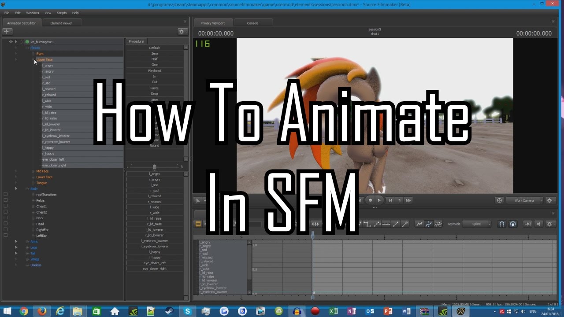564x317 pixels.
Task: Expand the Lower Face group
Action: click(x=33, y=177)
